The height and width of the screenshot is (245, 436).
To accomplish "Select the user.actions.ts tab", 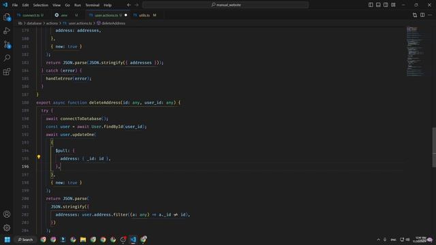I will coord(106,15).
